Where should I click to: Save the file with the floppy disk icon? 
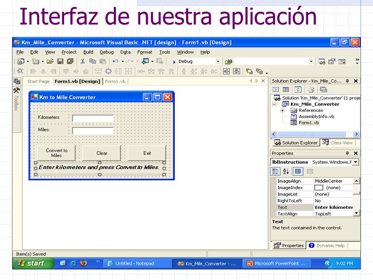click(60, 61)
